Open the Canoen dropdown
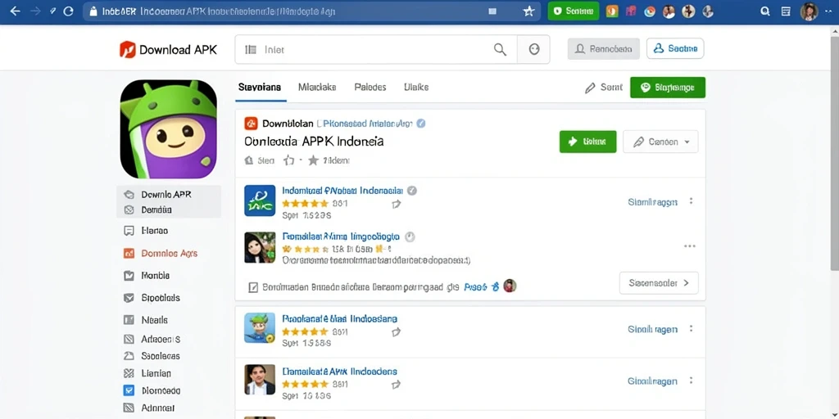 point(660,142)
